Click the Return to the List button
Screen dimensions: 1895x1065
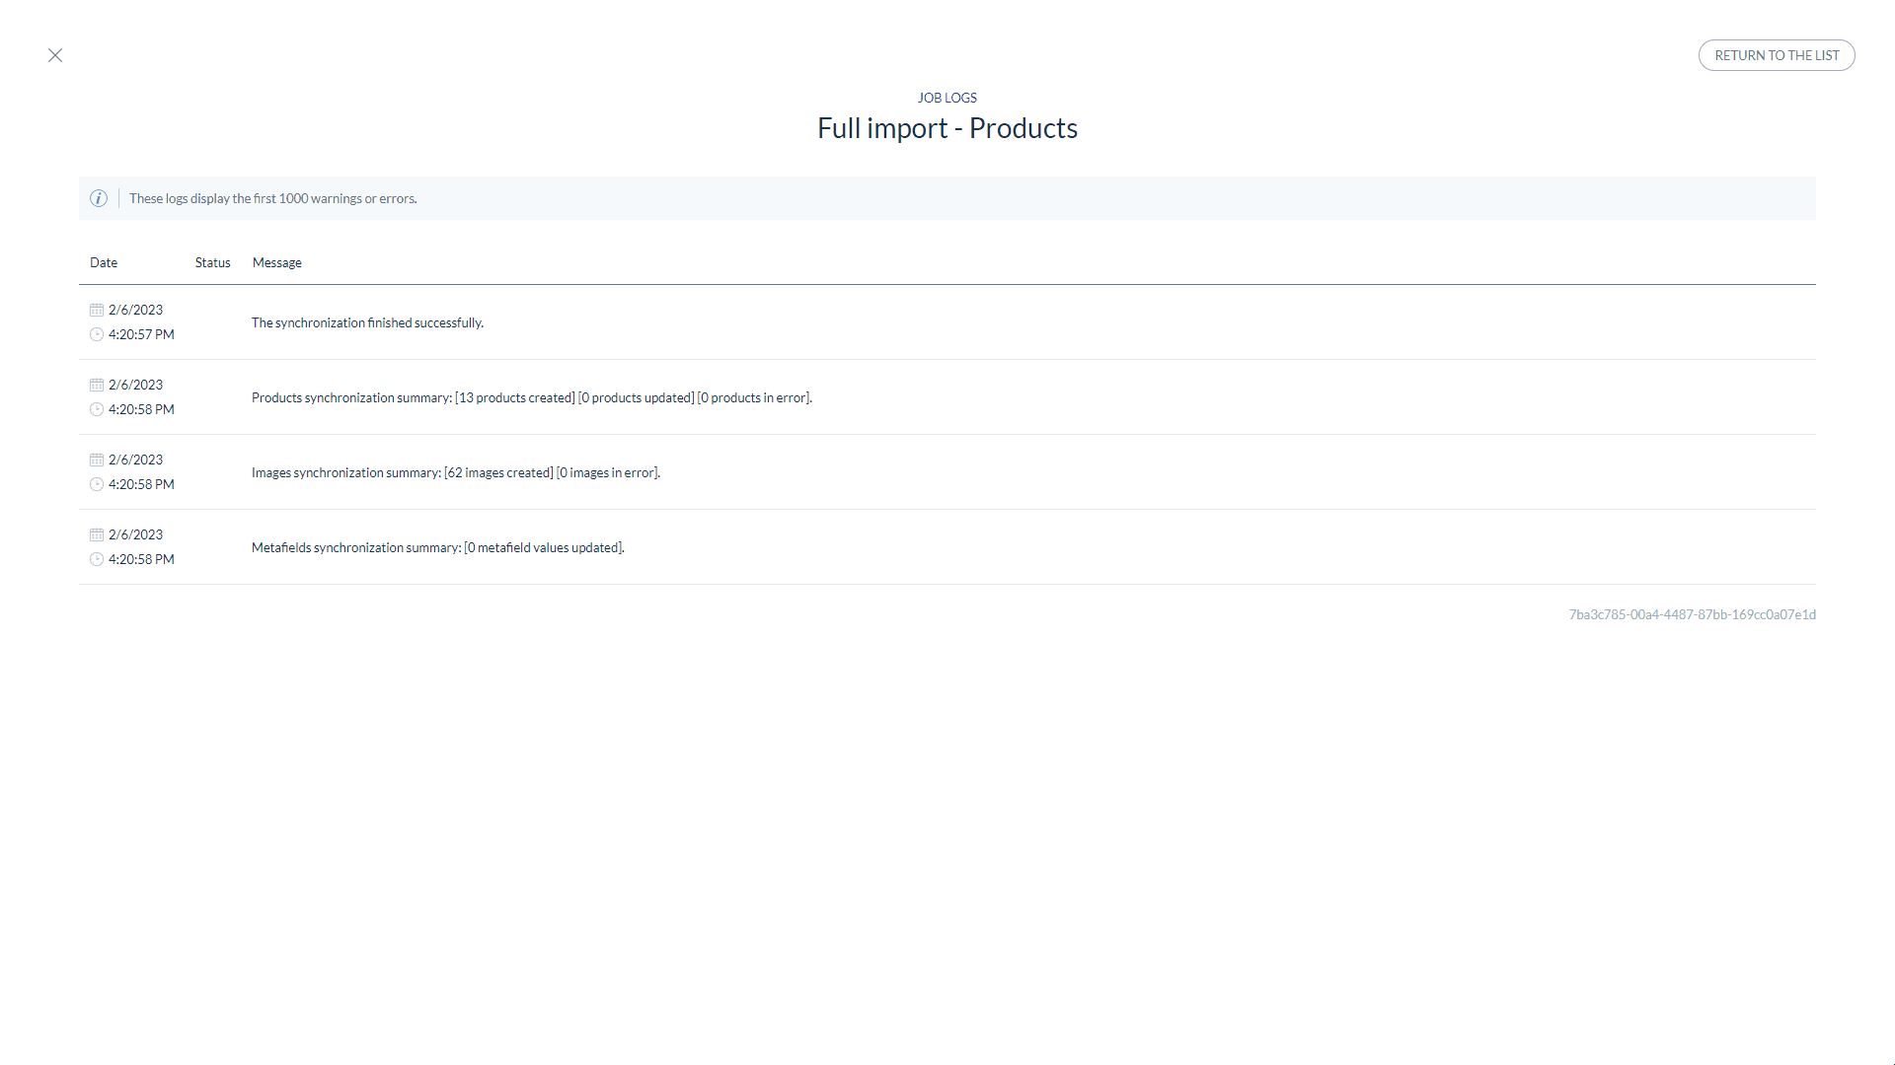point(1777,55)
